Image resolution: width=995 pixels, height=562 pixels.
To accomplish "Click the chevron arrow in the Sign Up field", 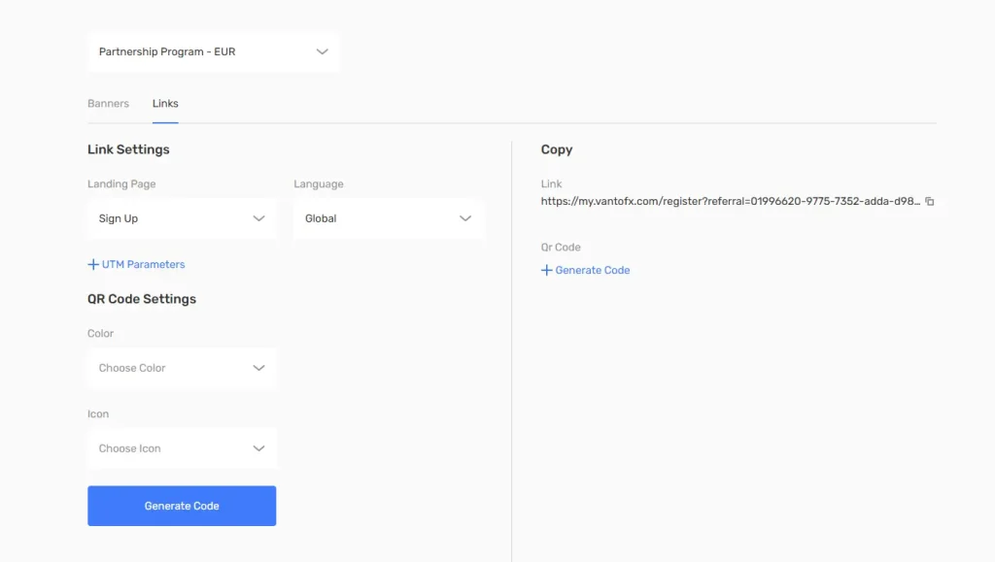I will coord(258,218).
